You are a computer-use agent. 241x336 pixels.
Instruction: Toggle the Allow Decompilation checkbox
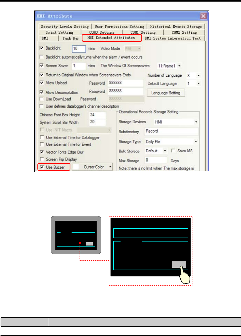pos(41,92)
